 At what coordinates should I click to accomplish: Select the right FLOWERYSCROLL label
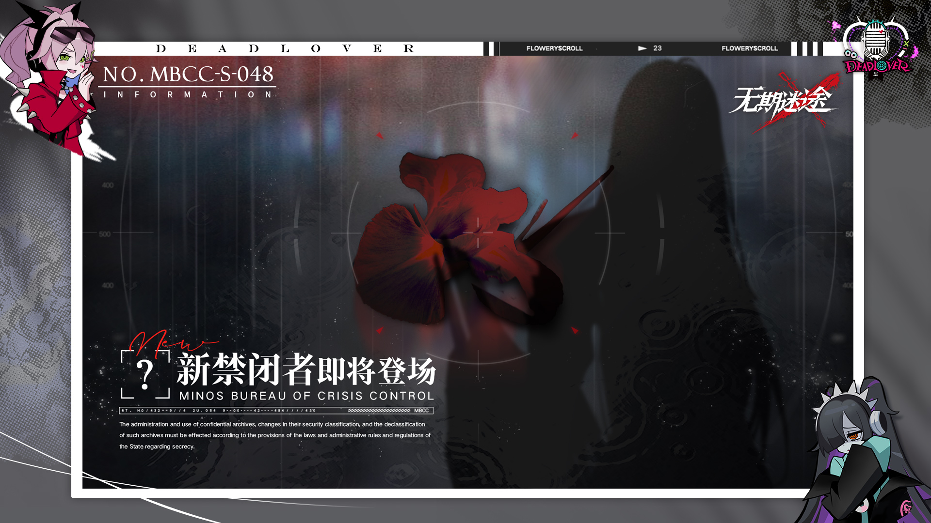click(750, 48)
